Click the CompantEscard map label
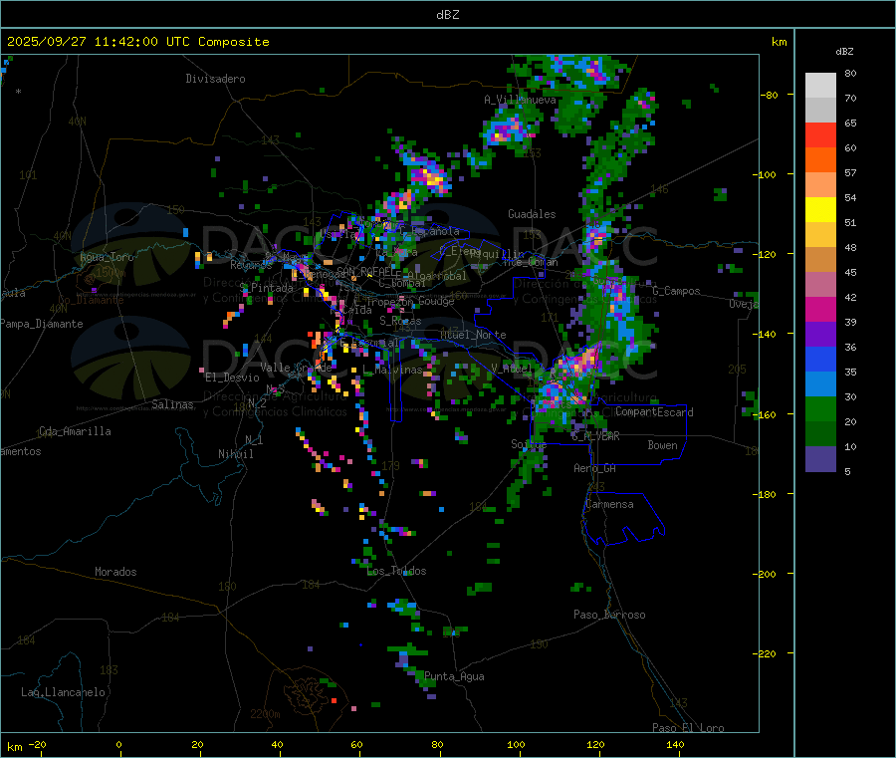Viewport: 896px width, 758px height. 654,411
